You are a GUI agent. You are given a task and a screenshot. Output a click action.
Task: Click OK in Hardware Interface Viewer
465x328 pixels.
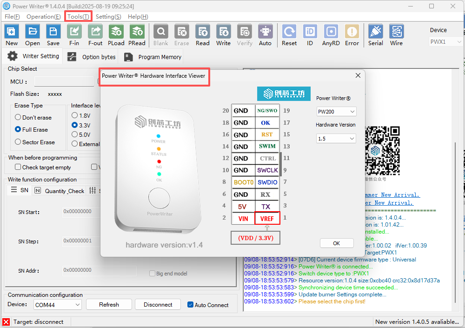pos(337,243)
